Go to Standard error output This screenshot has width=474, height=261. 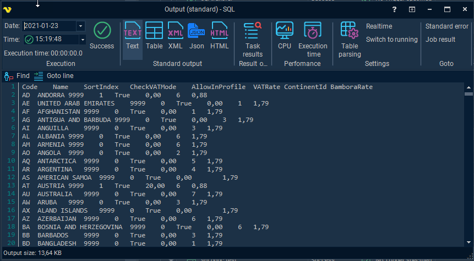pyautogui.click(x=447, y=26)
